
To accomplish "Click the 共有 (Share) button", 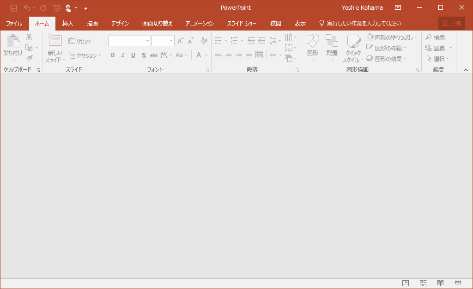I will (x=452, y=23).
